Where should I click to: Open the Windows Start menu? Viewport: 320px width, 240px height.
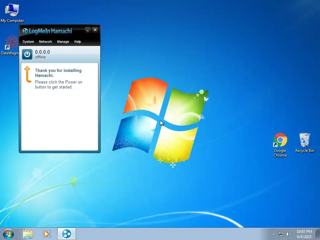pos(8,234)
